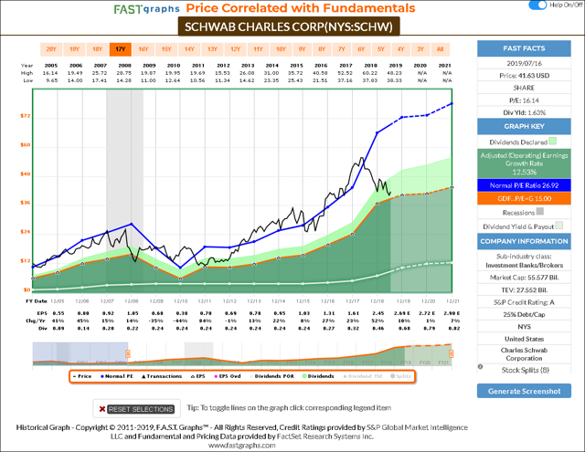Show the 4Y time range
Screen dimensions: 585x452
tap(400, 49)
